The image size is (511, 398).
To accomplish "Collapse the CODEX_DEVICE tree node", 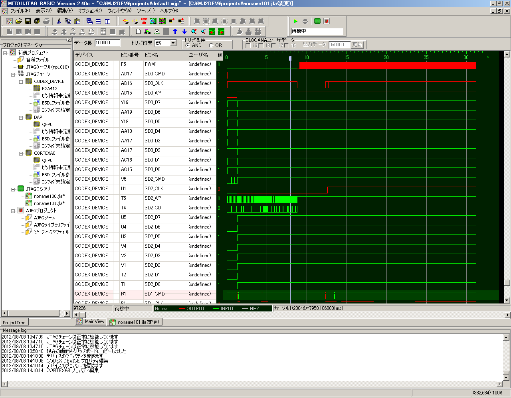I will (x=21, y=81).
